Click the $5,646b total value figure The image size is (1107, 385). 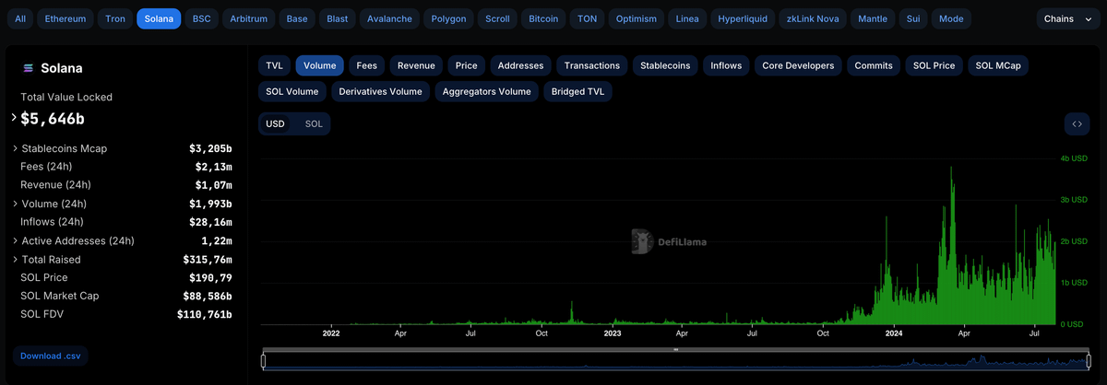53,119
